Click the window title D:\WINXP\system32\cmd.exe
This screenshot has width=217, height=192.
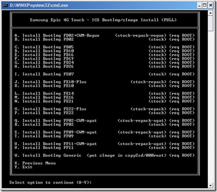[39, 5]
